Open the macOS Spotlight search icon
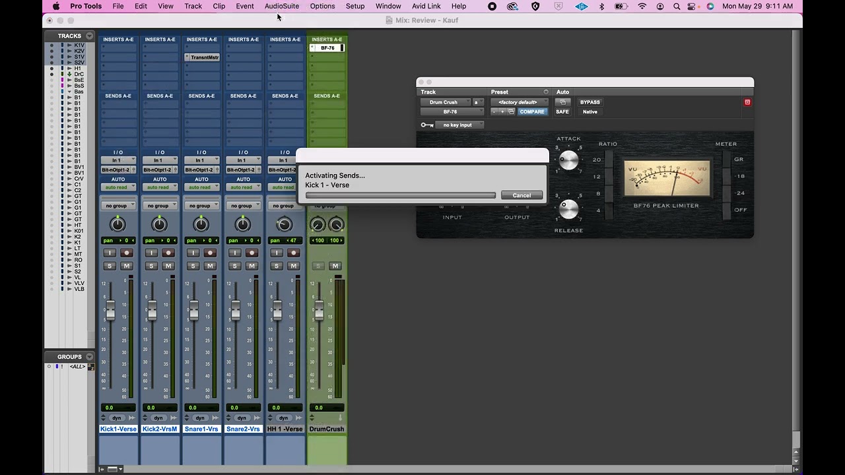Viewport: 845px width, 475px height. [x=677, y=6]
